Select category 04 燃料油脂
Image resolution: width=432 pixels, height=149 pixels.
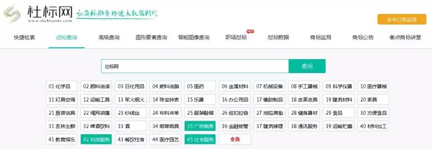click(x=166, y=86)
